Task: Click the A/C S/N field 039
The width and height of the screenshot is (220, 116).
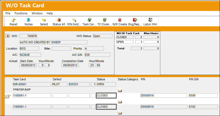Action: (97, 55)
